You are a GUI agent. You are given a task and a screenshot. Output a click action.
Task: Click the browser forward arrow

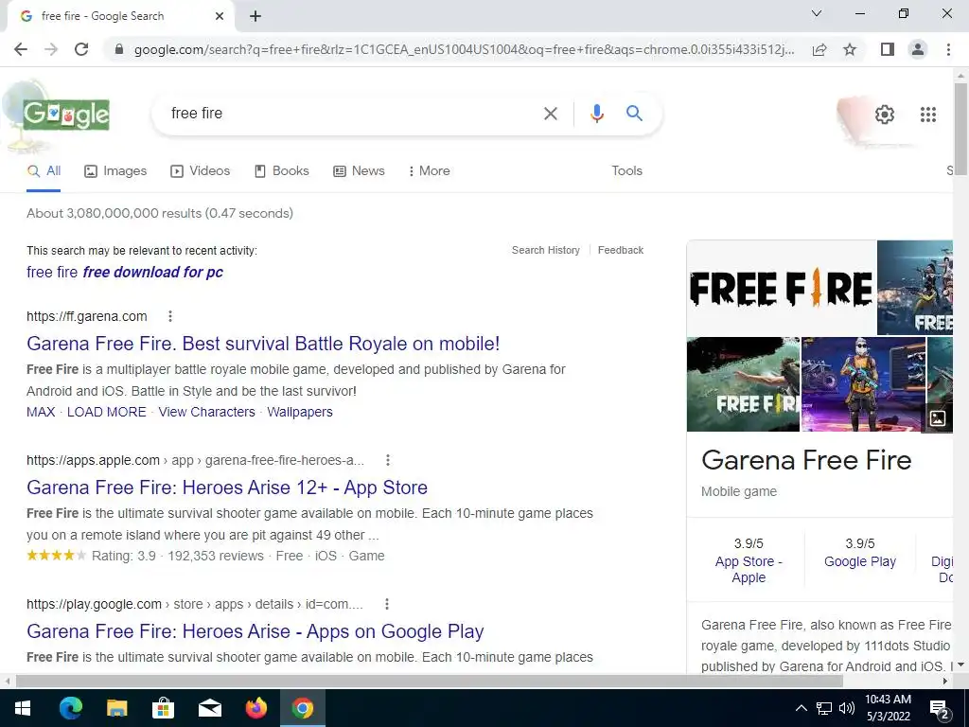click(x=51, y=49)
